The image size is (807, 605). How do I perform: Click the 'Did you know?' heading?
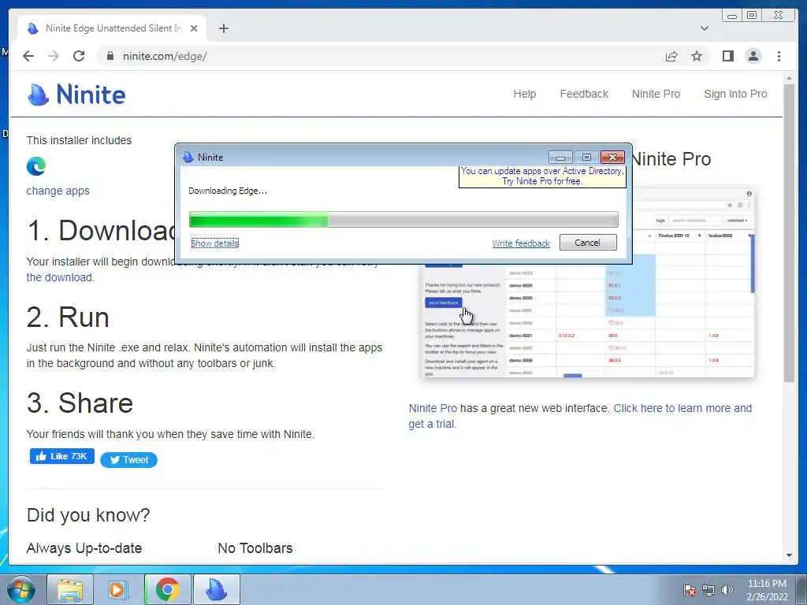[x=88, y=515]
